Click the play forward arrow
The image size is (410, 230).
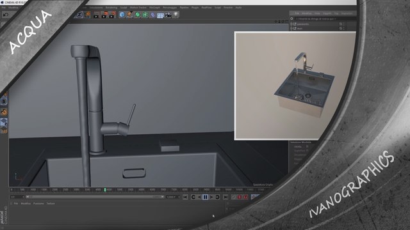coord(211,197)
